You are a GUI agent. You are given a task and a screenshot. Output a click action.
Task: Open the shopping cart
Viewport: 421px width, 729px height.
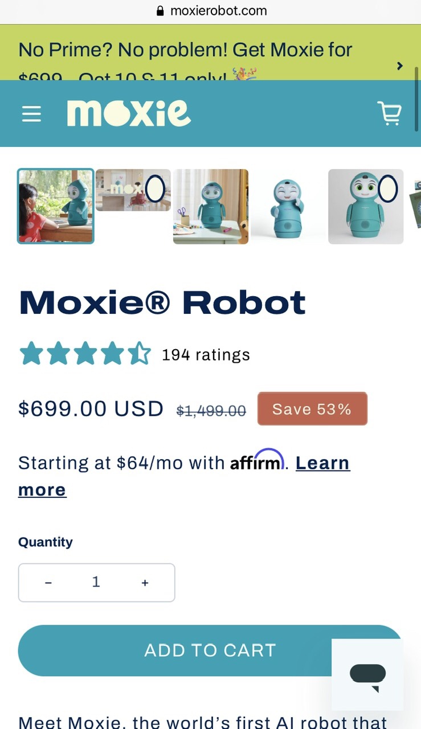coord(390,113)
